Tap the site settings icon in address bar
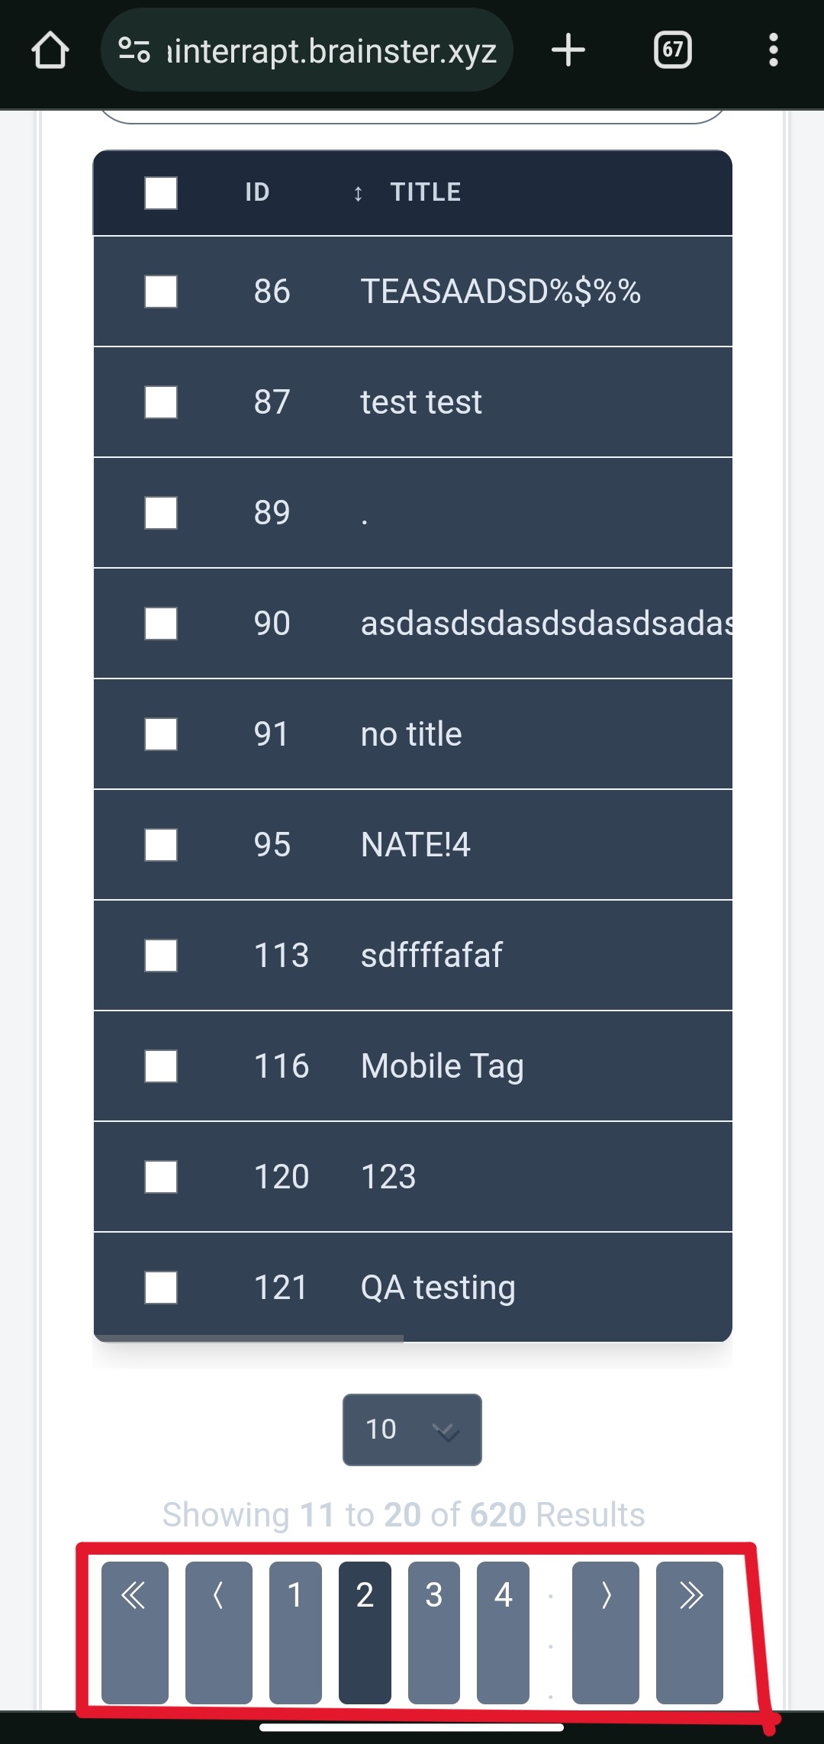Screen dimensions: 824x1744 [134, 50]
